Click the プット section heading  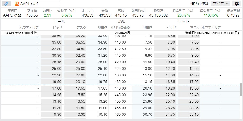point(184,22)
